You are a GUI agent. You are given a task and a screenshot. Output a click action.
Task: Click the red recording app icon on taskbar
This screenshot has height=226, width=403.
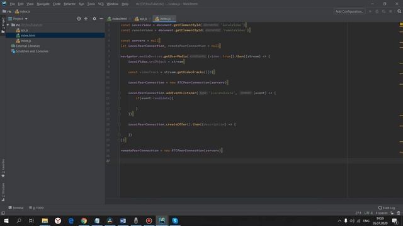149,220
